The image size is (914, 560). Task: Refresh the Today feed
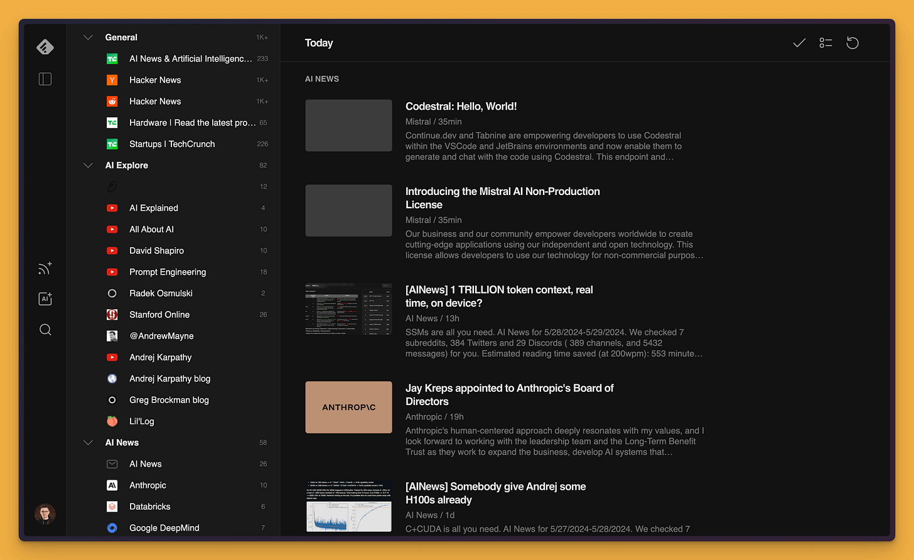[x=852, y=43]
